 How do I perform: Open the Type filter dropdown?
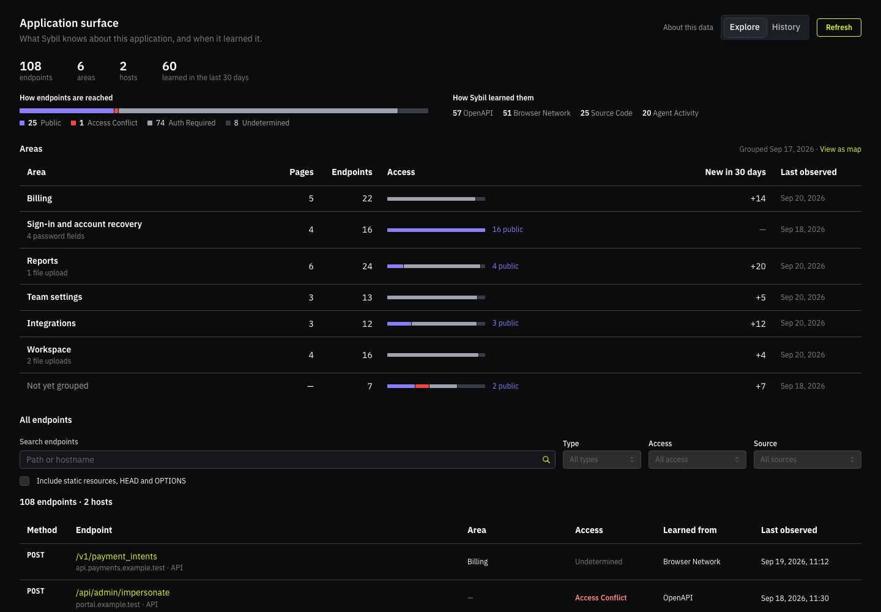[602, 460]
